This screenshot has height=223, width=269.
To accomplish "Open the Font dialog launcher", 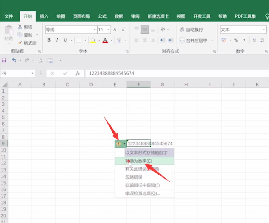I will coord(127,51).
